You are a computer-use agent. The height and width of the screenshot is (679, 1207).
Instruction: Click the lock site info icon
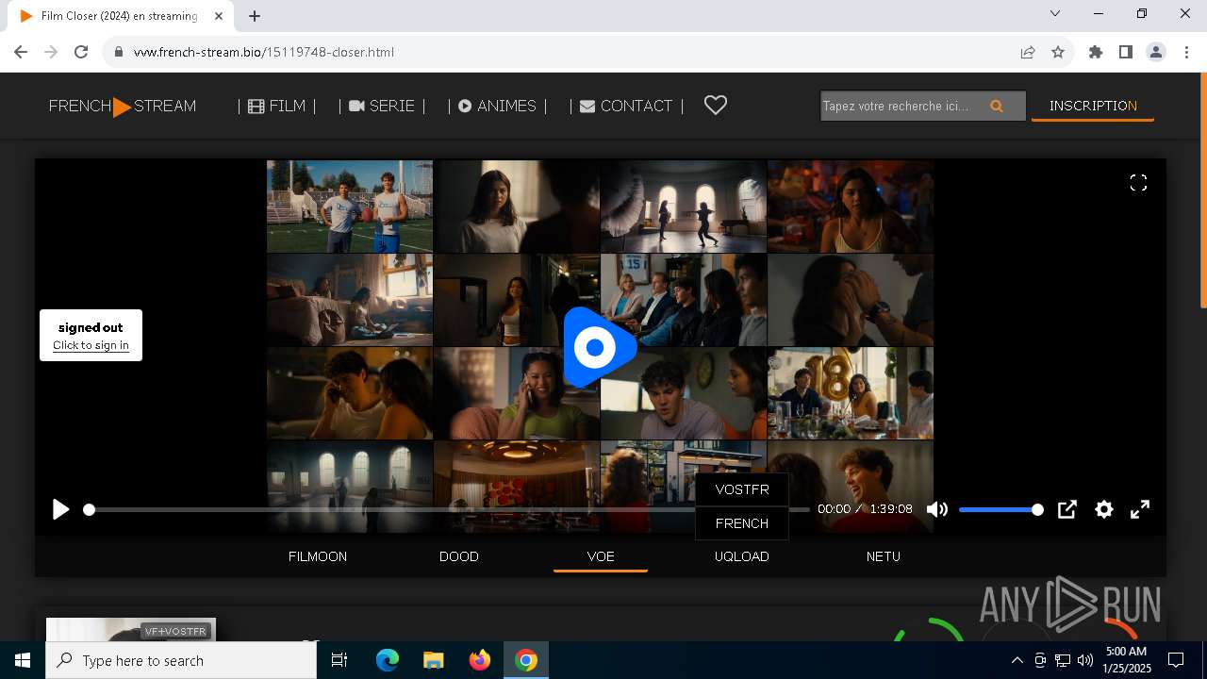(119, 52)
